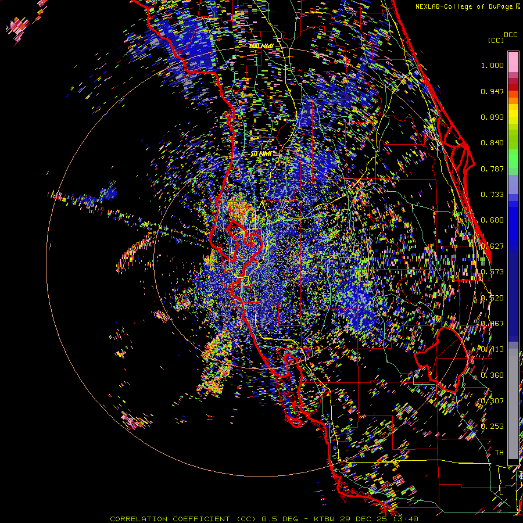The width and height of the screenshot is (523, 523).
Task: Select the 0.893 scale value
Action: [492, 117]
